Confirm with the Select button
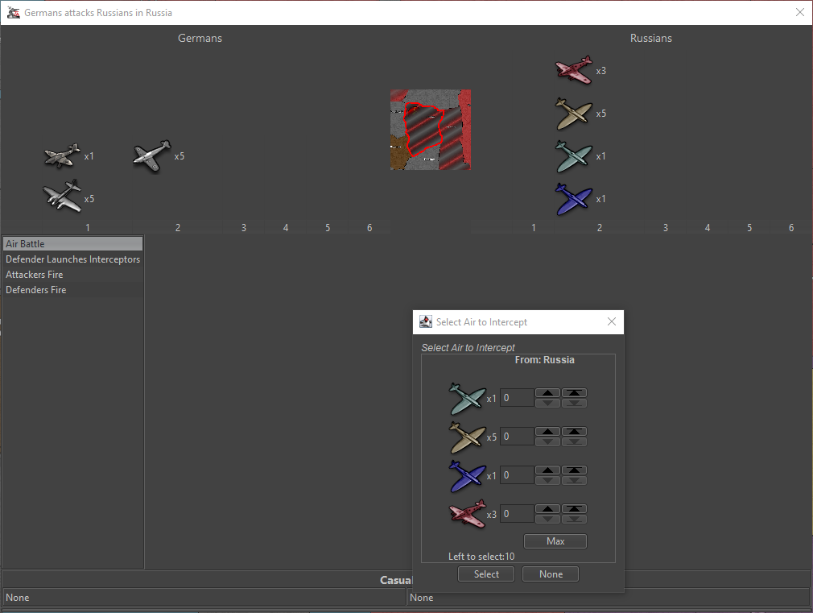The image size is (813, 613). click(486, 574)
